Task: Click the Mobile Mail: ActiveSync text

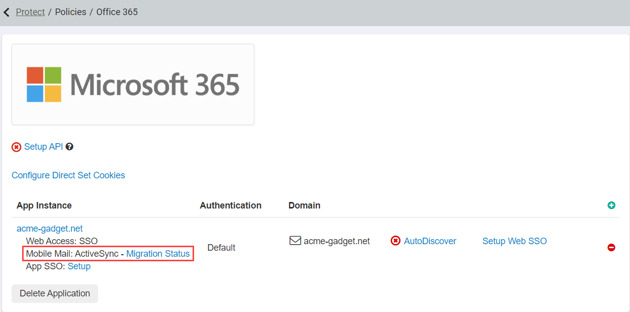Action: pos(72,254)
